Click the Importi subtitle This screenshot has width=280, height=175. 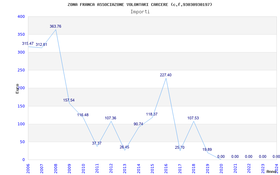pyautogui.click(x=140, y=12)
